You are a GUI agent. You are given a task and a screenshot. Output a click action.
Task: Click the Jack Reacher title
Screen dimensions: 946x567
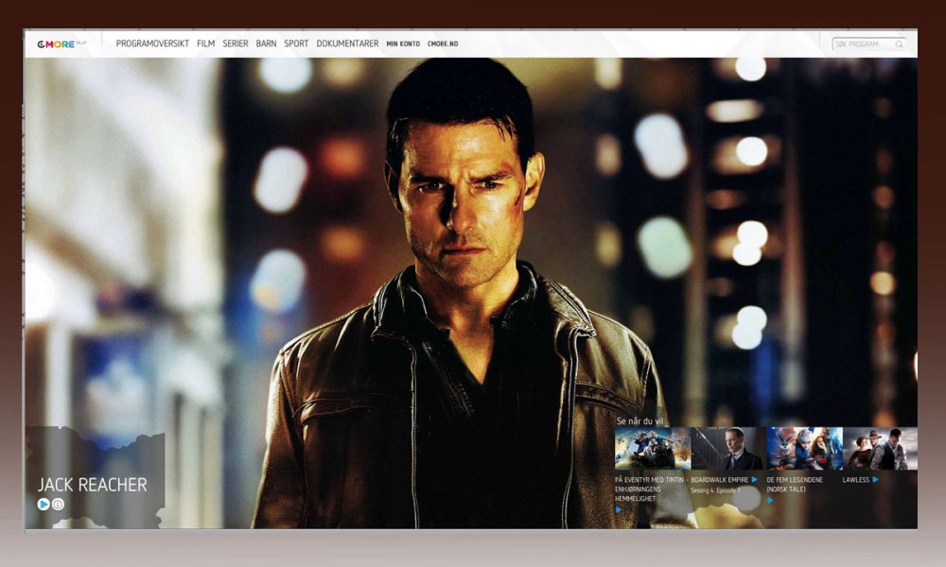(x=93, y=485)
